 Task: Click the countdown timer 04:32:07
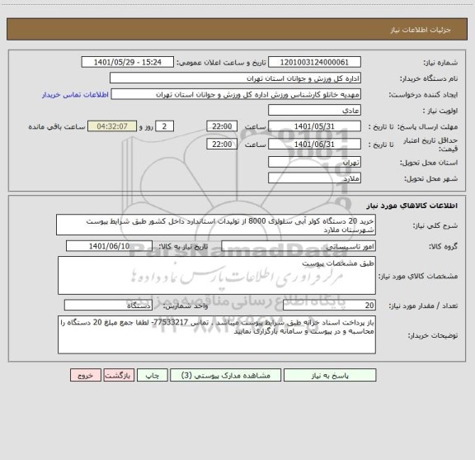pyautogui.click(x=112, y=126)
